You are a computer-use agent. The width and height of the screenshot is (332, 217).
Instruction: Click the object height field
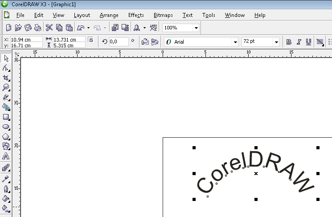(x=69, y=45)
